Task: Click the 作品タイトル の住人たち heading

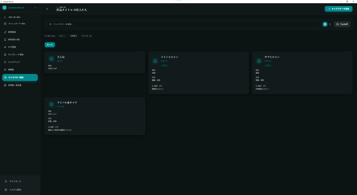Action: pyautogui.click(x=71, y=10)
